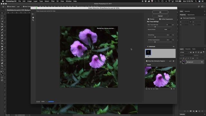This screenshot has width=206, height=116.
Task: Switch to the Channels tab
Action: [188, 49]
